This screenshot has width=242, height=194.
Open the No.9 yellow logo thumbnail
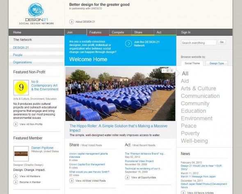click(x=21, y=88)
